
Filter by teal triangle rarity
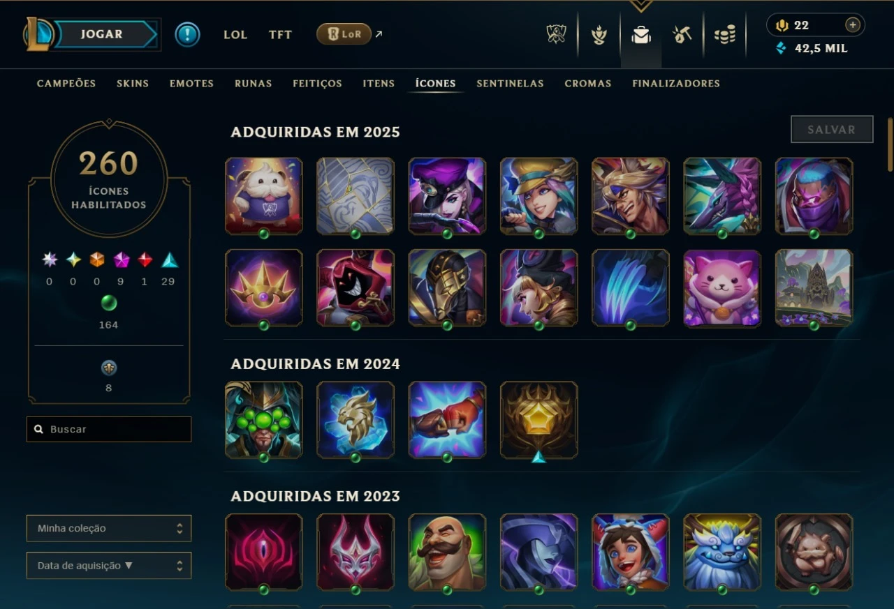pos(169,260)
